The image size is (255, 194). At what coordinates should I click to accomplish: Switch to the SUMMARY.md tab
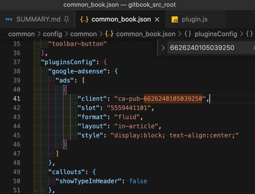(x=38, y=19)
